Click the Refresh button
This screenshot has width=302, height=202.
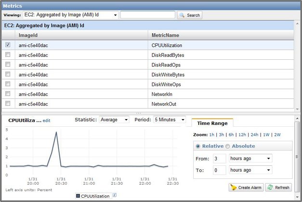tap(278, 188)
